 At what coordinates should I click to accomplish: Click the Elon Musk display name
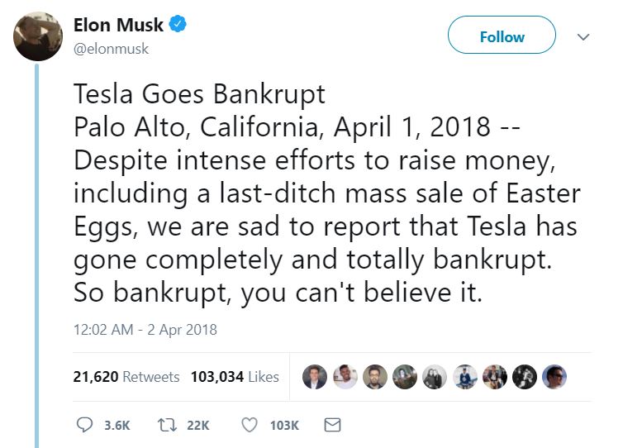(118, 25)
